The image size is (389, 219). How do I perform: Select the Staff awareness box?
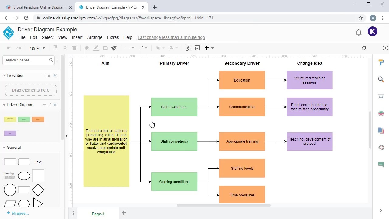[x=174, y=107]
